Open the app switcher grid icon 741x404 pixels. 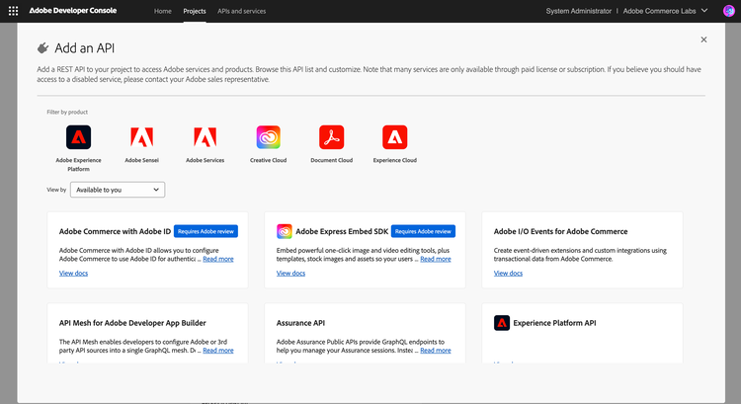(x=13, y=10)
